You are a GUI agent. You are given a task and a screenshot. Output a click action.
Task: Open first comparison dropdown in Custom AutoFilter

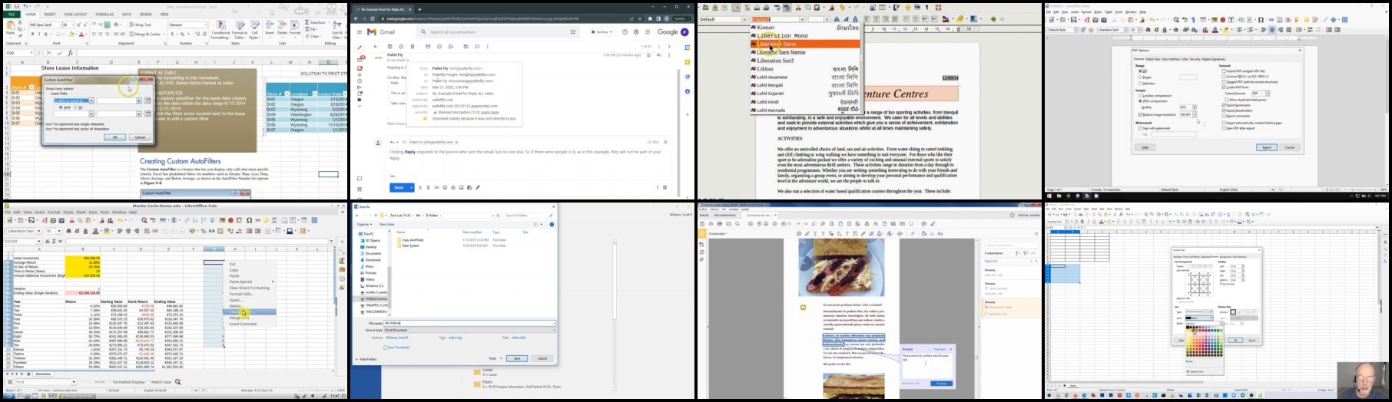pyautogui.click(x=91, y=100)
